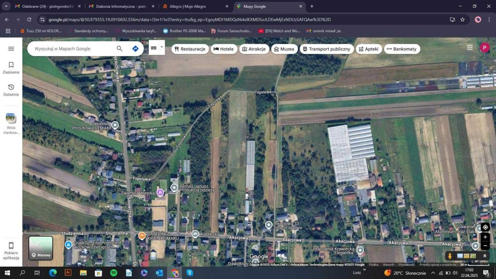Center map with the my-location crosshair icon

485,227
